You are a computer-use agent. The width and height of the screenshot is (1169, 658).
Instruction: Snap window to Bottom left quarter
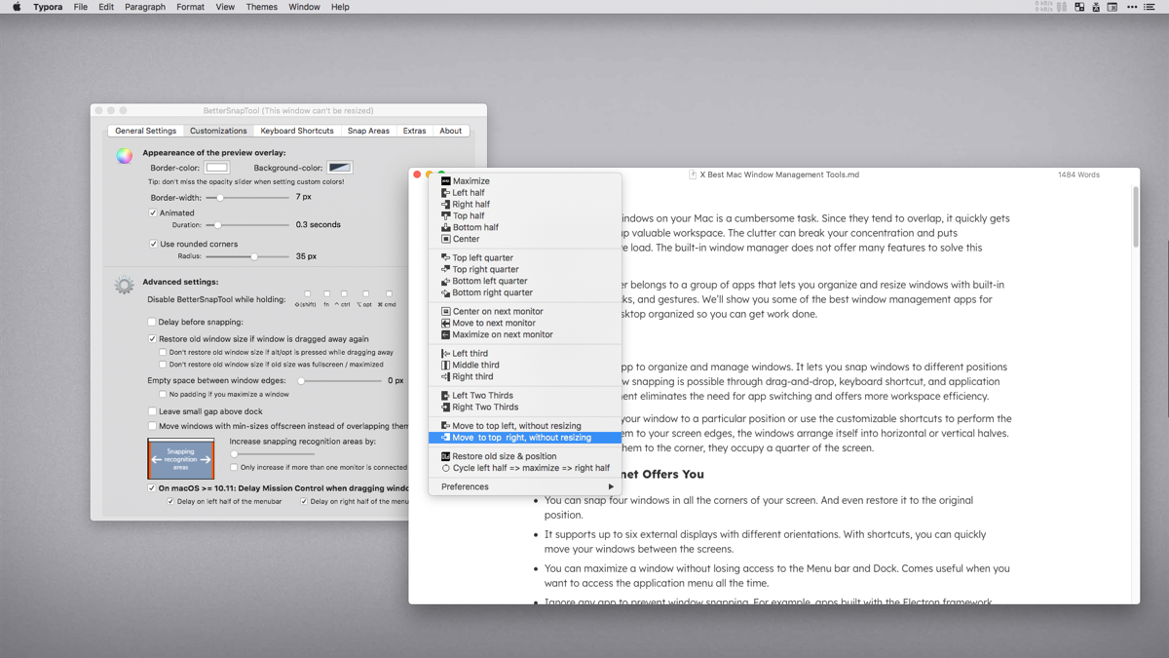click(524, 281)
